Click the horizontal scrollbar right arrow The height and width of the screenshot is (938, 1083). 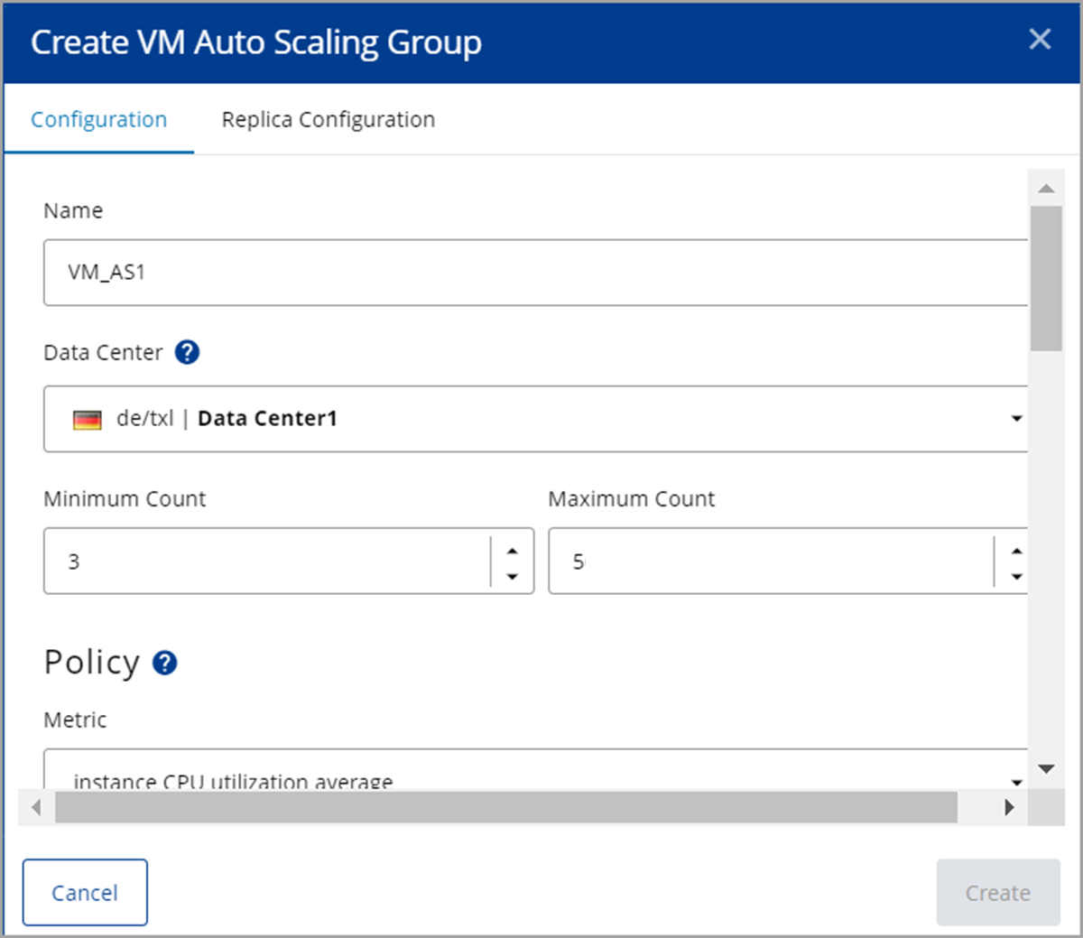coord(1009,807)
